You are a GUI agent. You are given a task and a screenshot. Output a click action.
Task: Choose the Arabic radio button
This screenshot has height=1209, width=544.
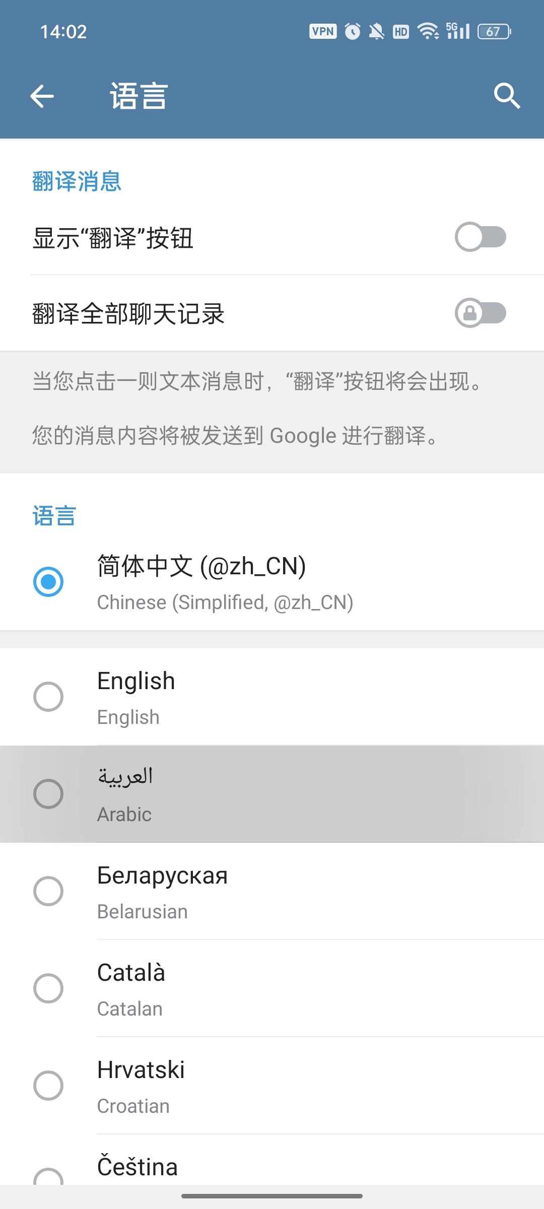tap(48, 794)
